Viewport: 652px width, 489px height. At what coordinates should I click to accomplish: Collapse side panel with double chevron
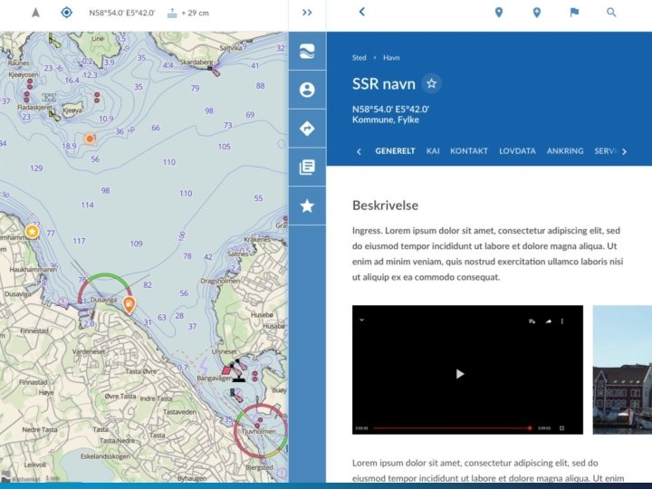(307, 13)
